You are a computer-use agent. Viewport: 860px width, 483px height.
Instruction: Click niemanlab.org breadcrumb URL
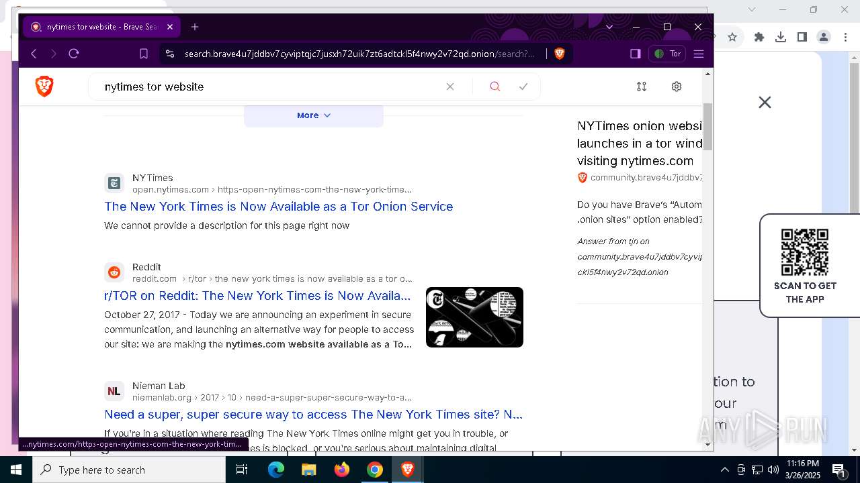[x=272, y=398]
